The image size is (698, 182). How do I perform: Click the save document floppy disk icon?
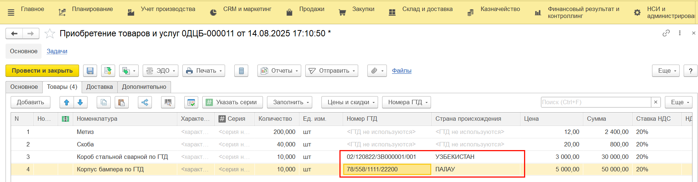click(x=90, y=71)
